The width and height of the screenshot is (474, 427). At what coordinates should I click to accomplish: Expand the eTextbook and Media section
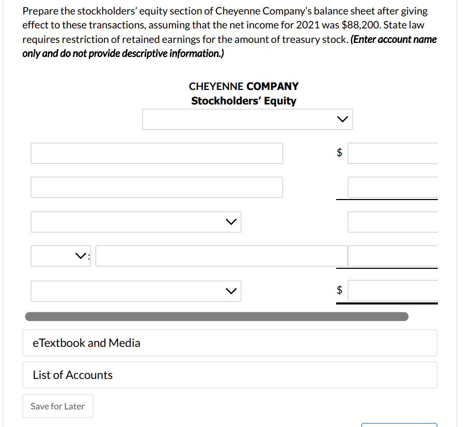click(x=229, y=342)
